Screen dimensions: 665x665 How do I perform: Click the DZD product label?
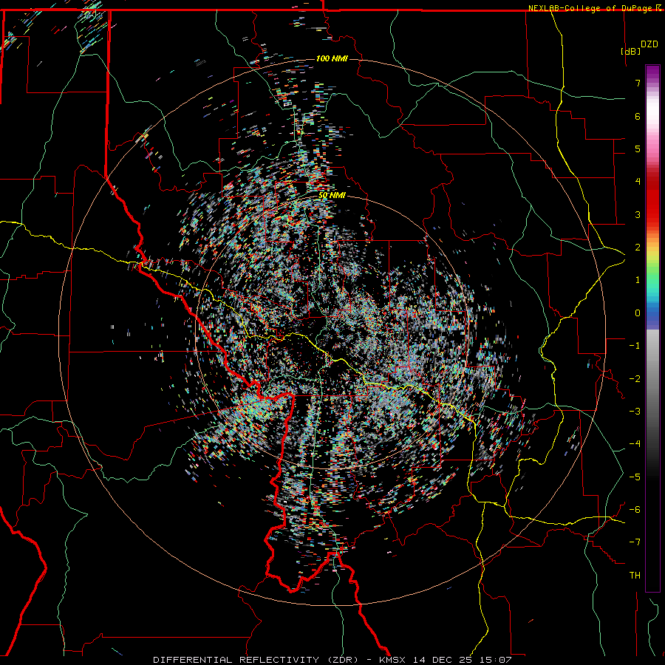[649, 44]
